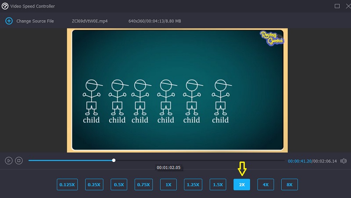Reset speed to 1X
Viewport: 351px width, 198px height.
click(x=168, y=185)
